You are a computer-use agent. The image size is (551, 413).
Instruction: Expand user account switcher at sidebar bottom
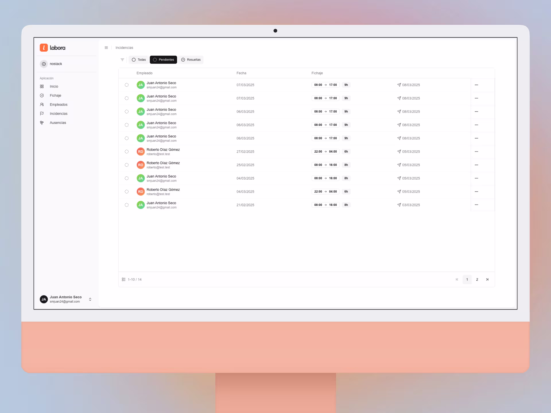coord(90,299)
